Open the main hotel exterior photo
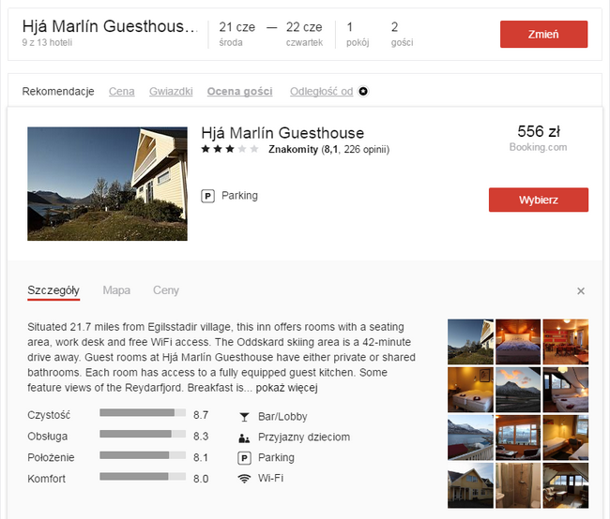610x519 pixels. (x=107, y=184)
